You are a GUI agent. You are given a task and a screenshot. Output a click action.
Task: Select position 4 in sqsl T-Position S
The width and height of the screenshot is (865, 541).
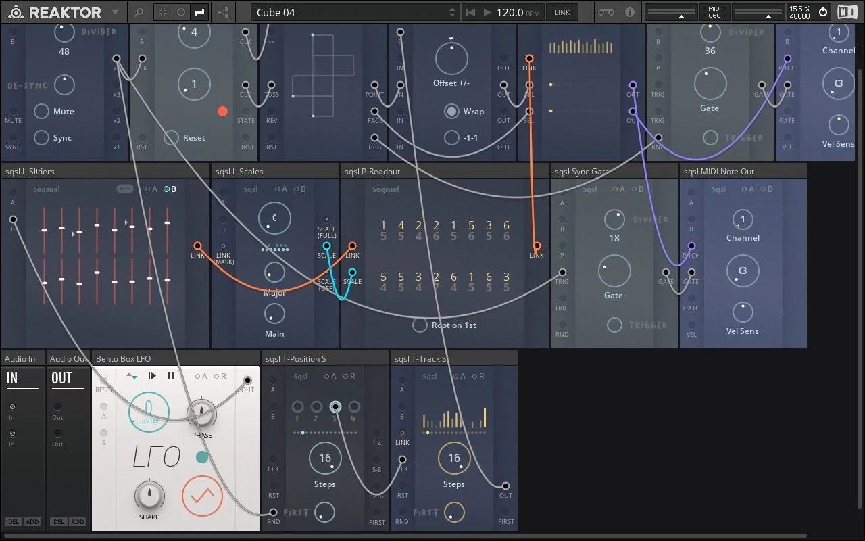(353, 407)
